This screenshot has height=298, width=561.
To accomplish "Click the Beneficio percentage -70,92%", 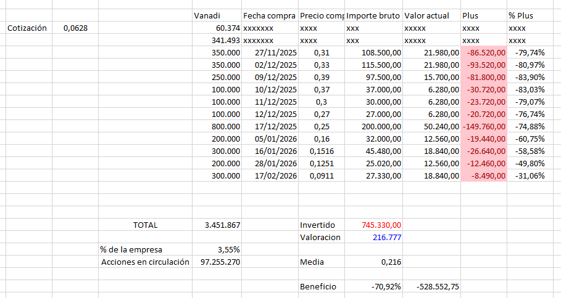I will (373, 286).
